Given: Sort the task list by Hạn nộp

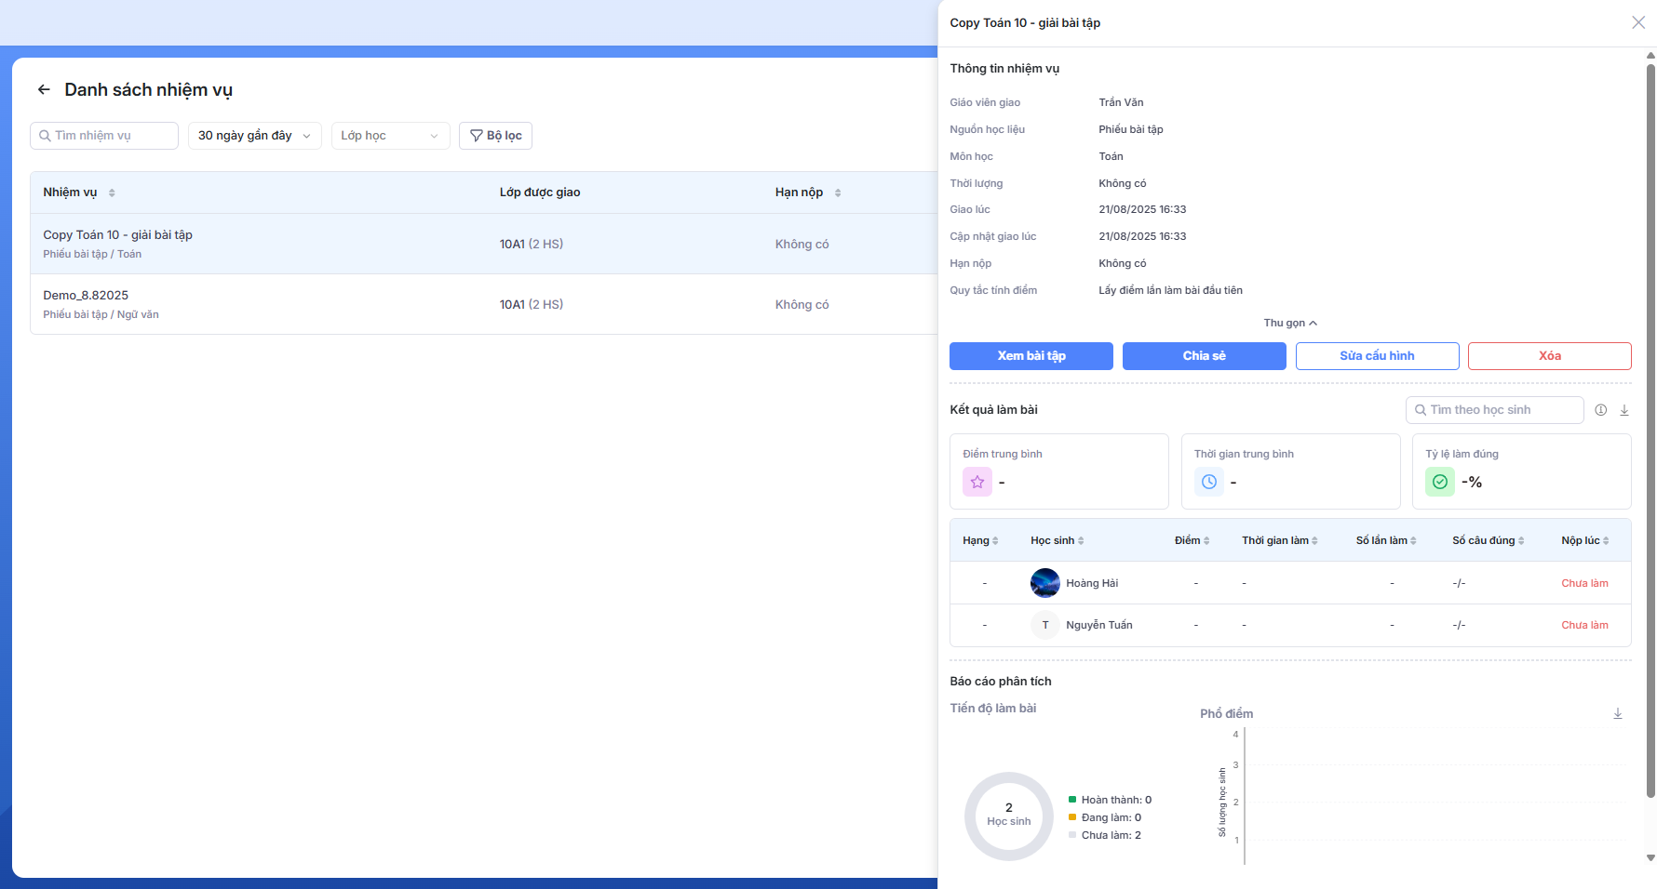Looking at the screenshot, I should (x=838, y=192).
